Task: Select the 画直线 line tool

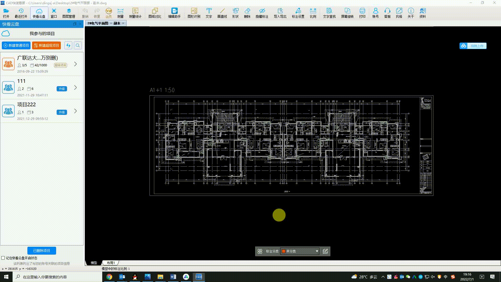Action: [x=222, y=13]
